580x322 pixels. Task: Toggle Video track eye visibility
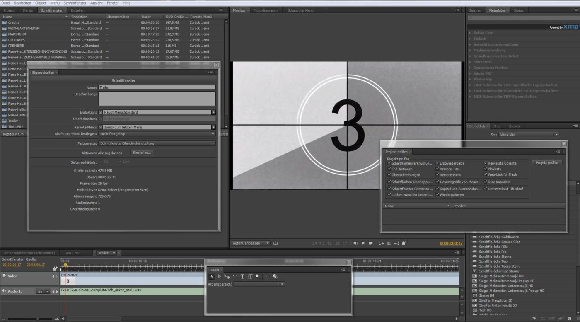click(x=4, y=276)
